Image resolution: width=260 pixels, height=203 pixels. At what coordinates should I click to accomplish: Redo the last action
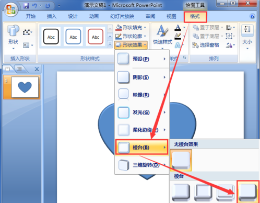(48, 6)
